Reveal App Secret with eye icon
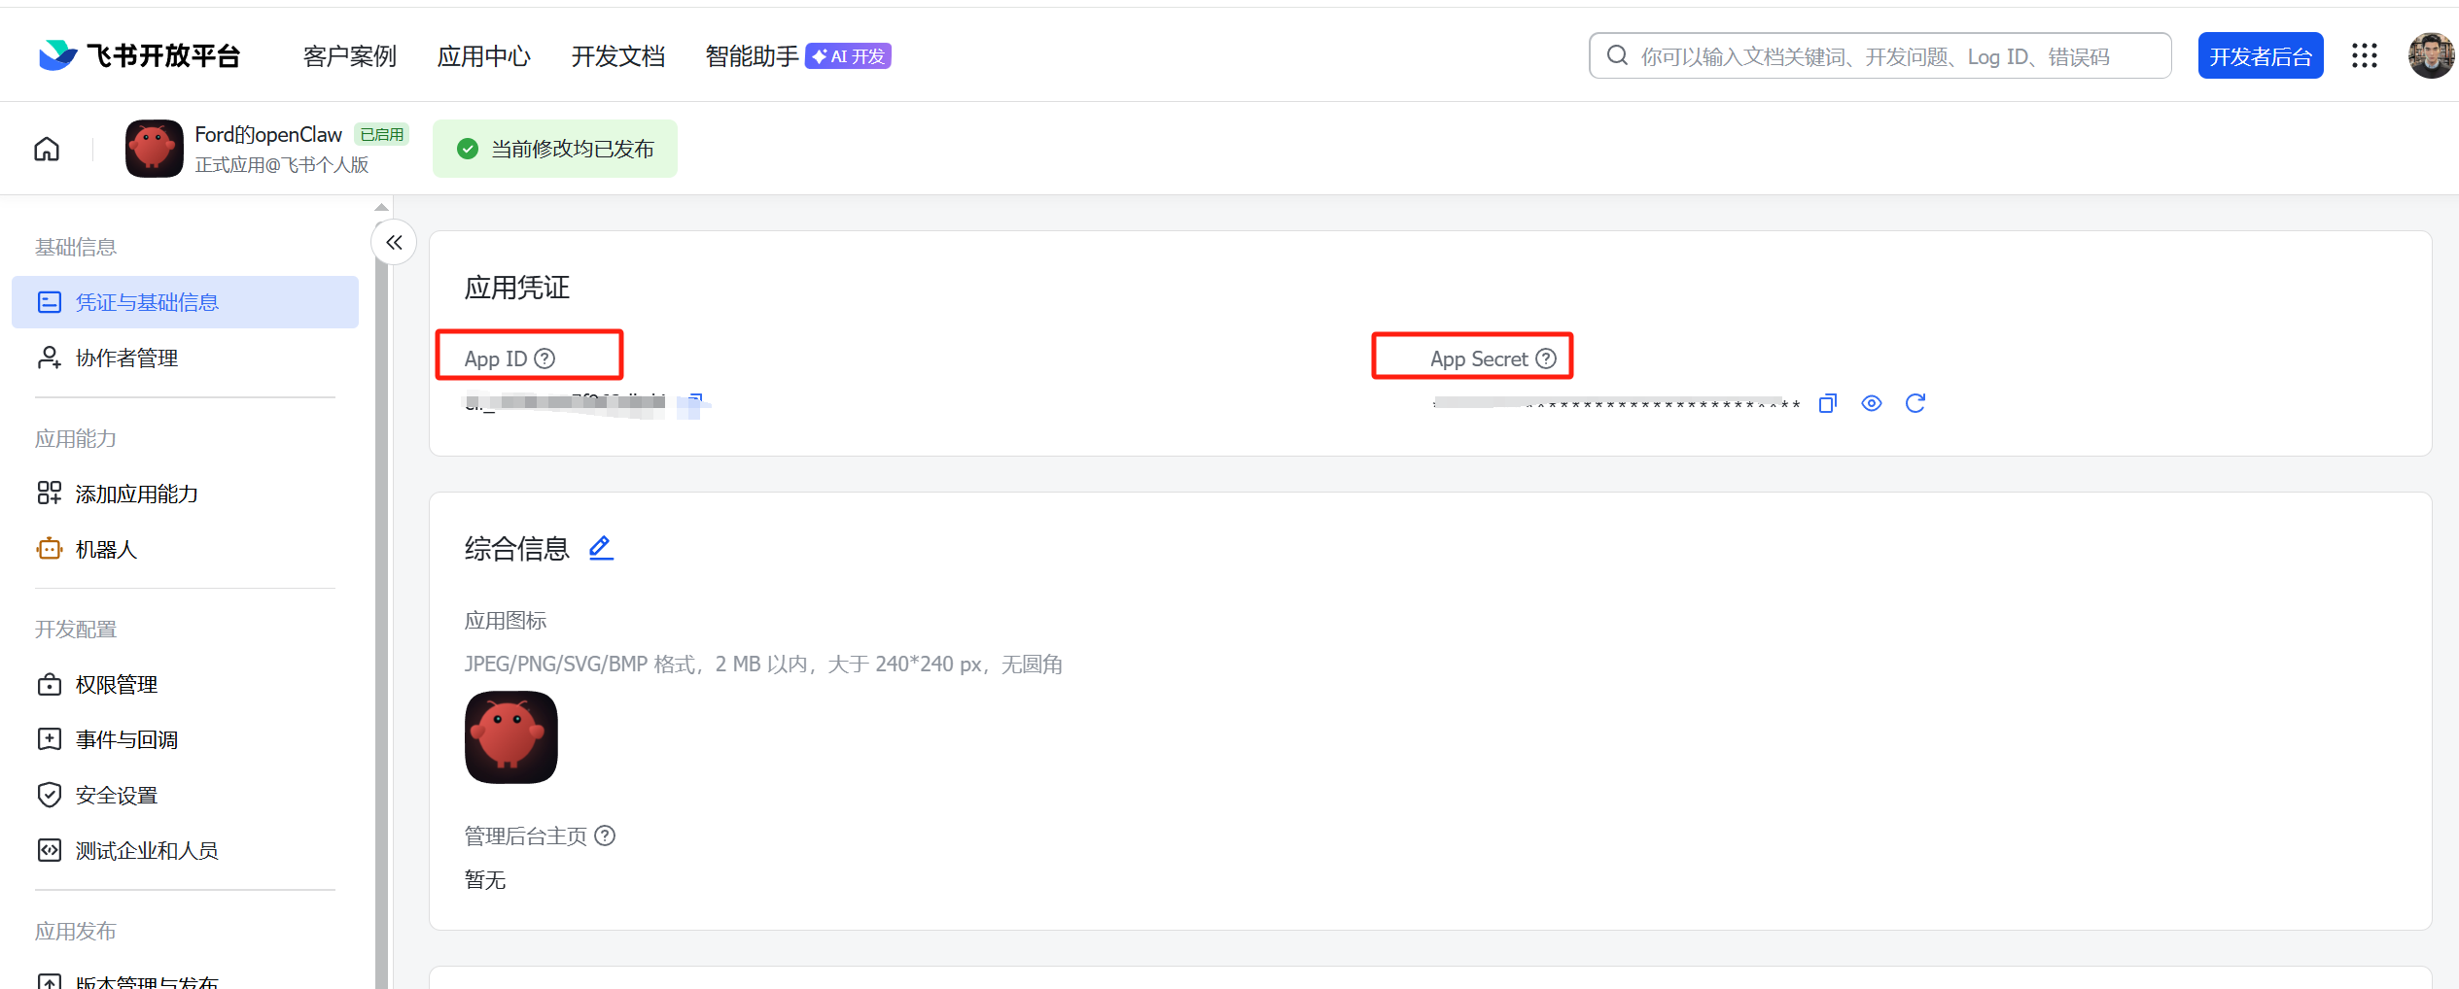The width and height of the screenshot is (2459, 989). tap(1872, 403)
